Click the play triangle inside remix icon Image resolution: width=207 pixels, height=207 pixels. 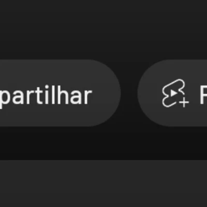[173, 93]
